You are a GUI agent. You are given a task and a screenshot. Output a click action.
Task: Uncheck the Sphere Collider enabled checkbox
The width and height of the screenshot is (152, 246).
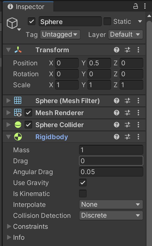pos(28,125)
